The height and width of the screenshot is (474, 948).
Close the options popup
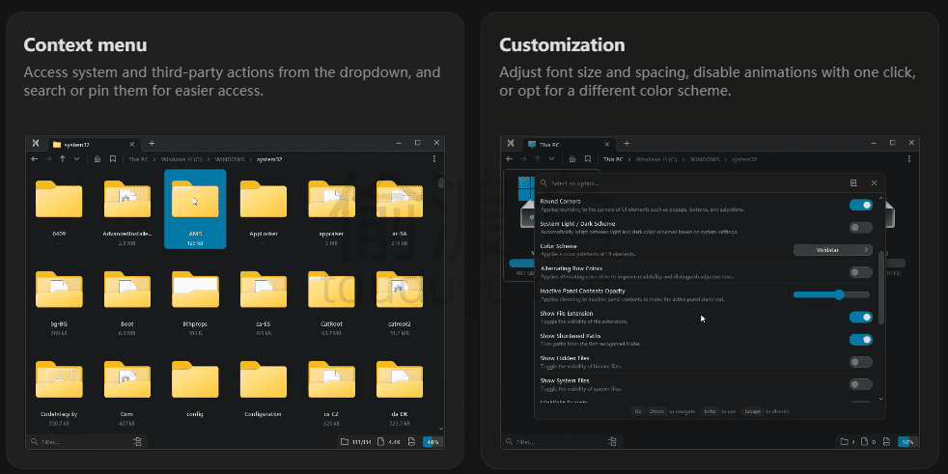pyautogui.click(x=874, y=183)
